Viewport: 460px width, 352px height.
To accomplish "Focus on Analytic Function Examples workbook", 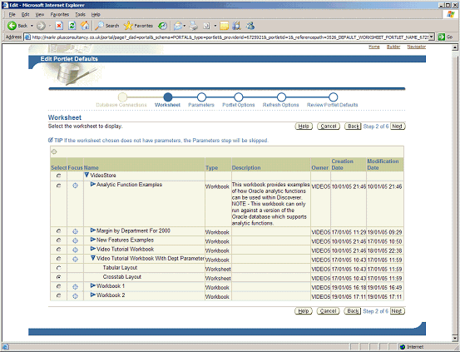I will 75,186.
